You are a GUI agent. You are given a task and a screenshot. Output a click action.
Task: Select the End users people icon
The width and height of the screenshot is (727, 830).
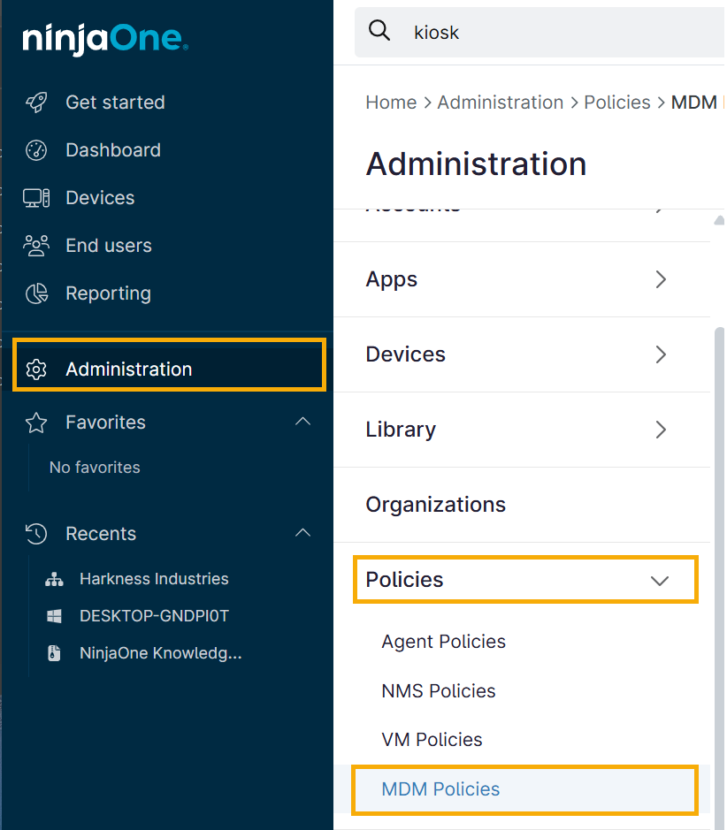click(35, 245)
